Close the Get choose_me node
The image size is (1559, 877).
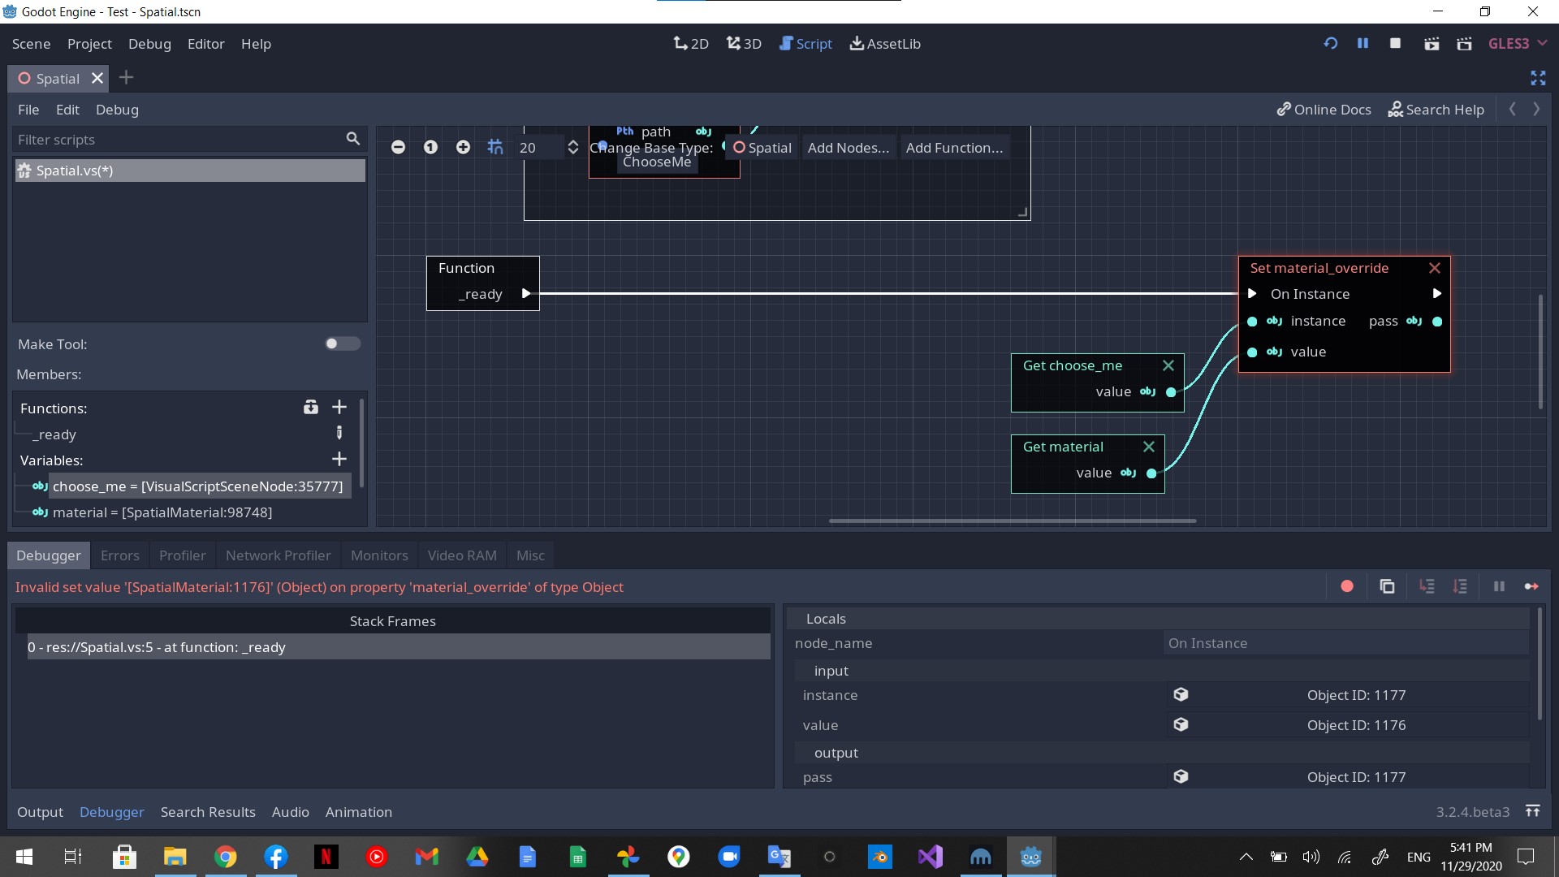(1168, 365)
